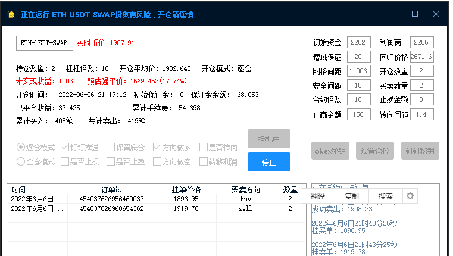
Task: Enable the 保留底仓 checkbox
Action: tap(111, 147)
